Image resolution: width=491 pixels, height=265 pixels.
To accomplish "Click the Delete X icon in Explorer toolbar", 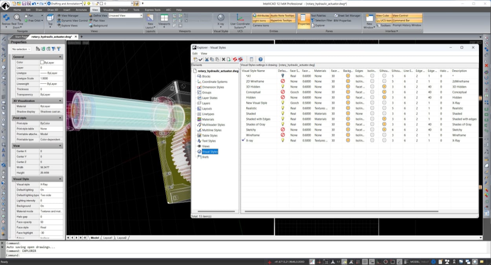I will 223,59.
